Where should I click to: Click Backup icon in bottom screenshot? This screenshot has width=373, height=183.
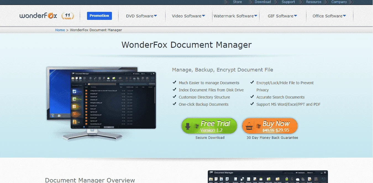(x=261, y=179)
